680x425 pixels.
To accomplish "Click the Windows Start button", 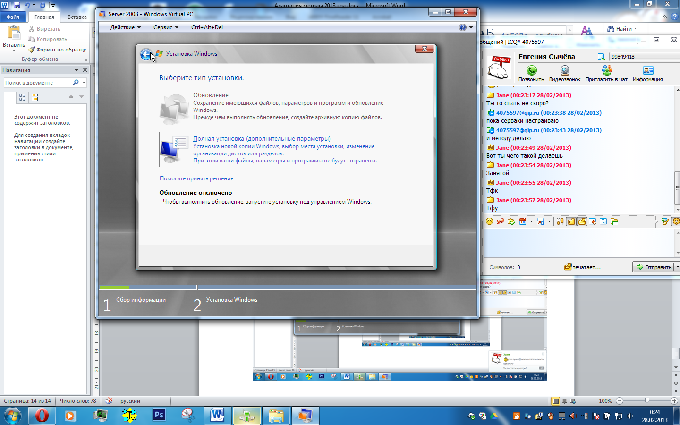I will [x=13, y=416].
